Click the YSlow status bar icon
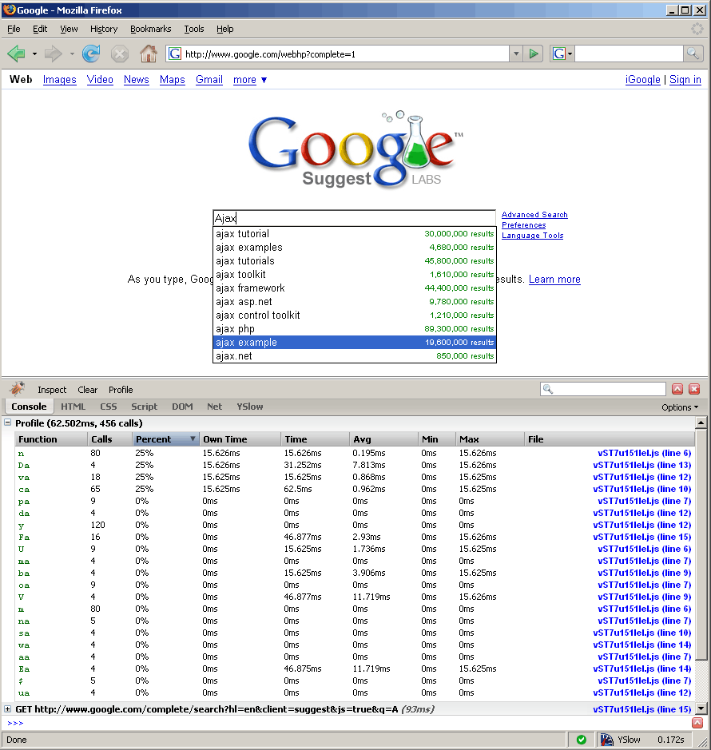The width and height of the screenshot is (711, 750). (607, 740)
